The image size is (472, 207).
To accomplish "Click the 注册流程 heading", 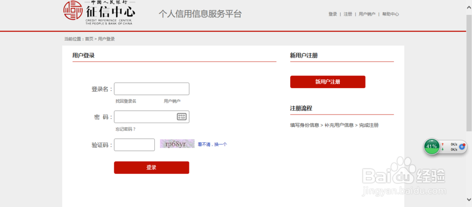I will pyautogui.click(x=301, y=108).
